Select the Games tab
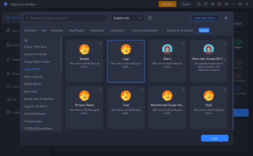 204,30
